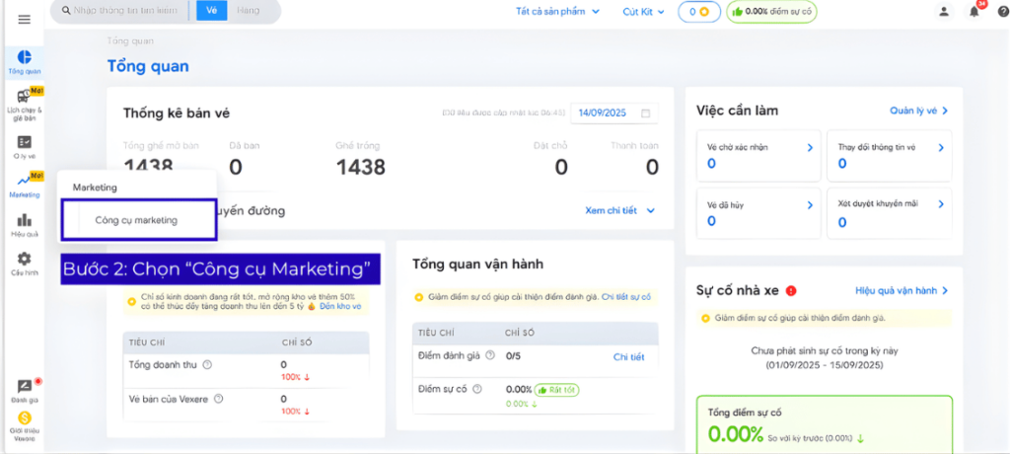The height and width of the screenshot is (454, 1010).
Task: Switch search mode to Vé
Action: point(209,10)
